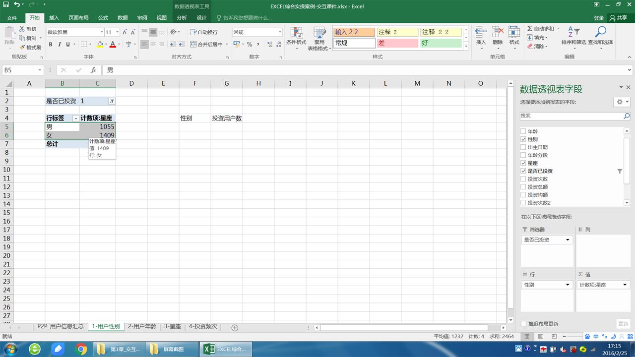635x357 pixels.
Task: Click the Insert cells (插入) icon
Action: [x=481, y=33]
